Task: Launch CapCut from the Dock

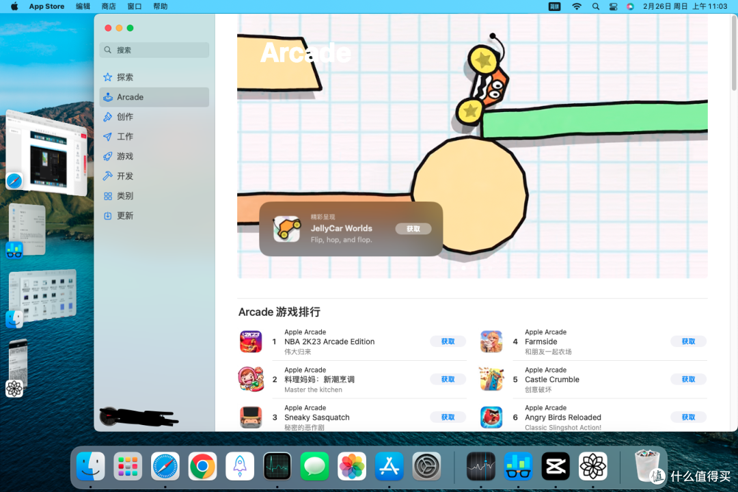Action: (556, 466)
